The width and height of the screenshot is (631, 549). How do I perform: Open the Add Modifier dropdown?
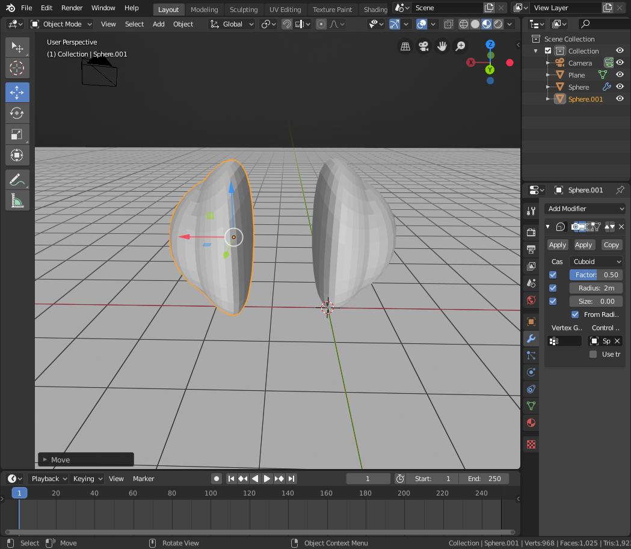pos(585,209)
